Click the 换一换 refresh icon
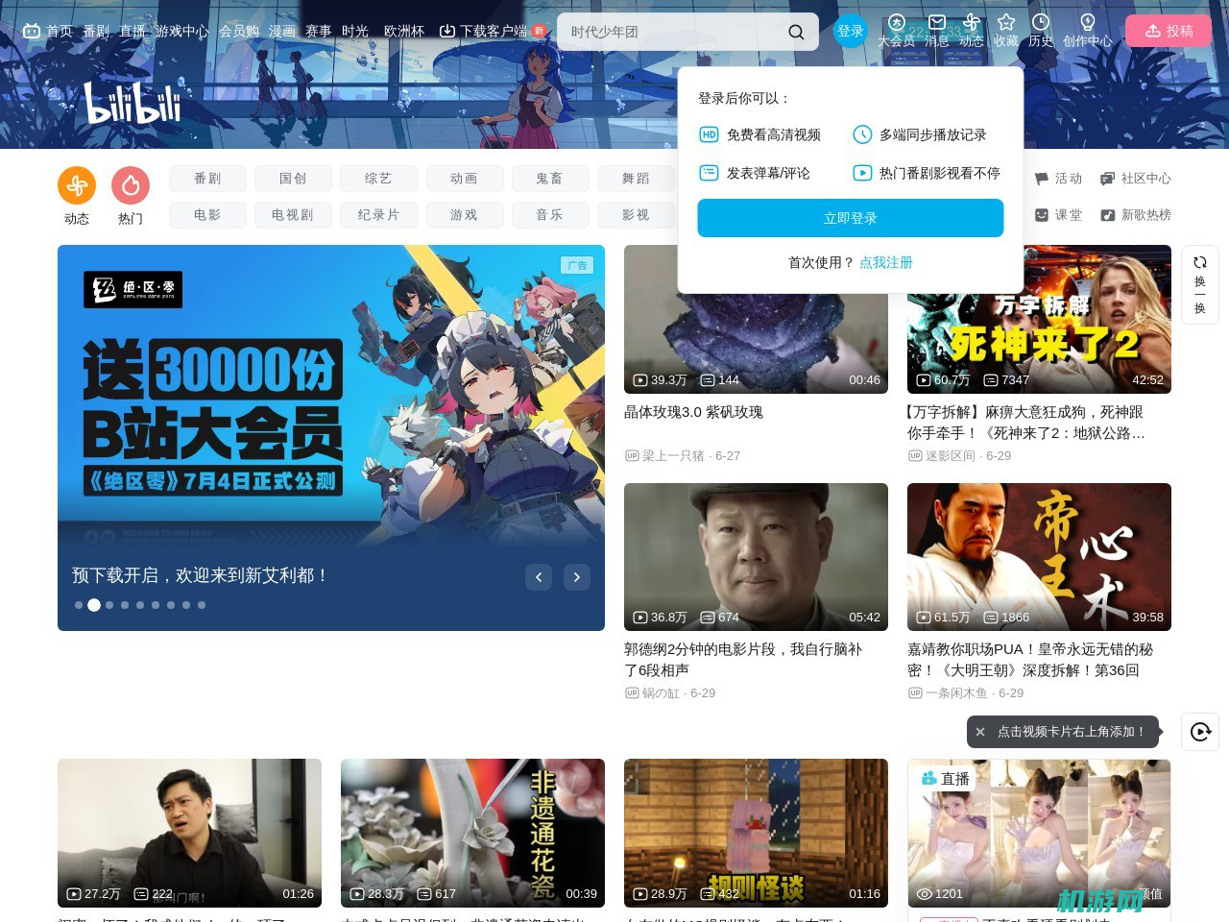Viewport: 1229px width, 922px height. tap(1200, 262)
